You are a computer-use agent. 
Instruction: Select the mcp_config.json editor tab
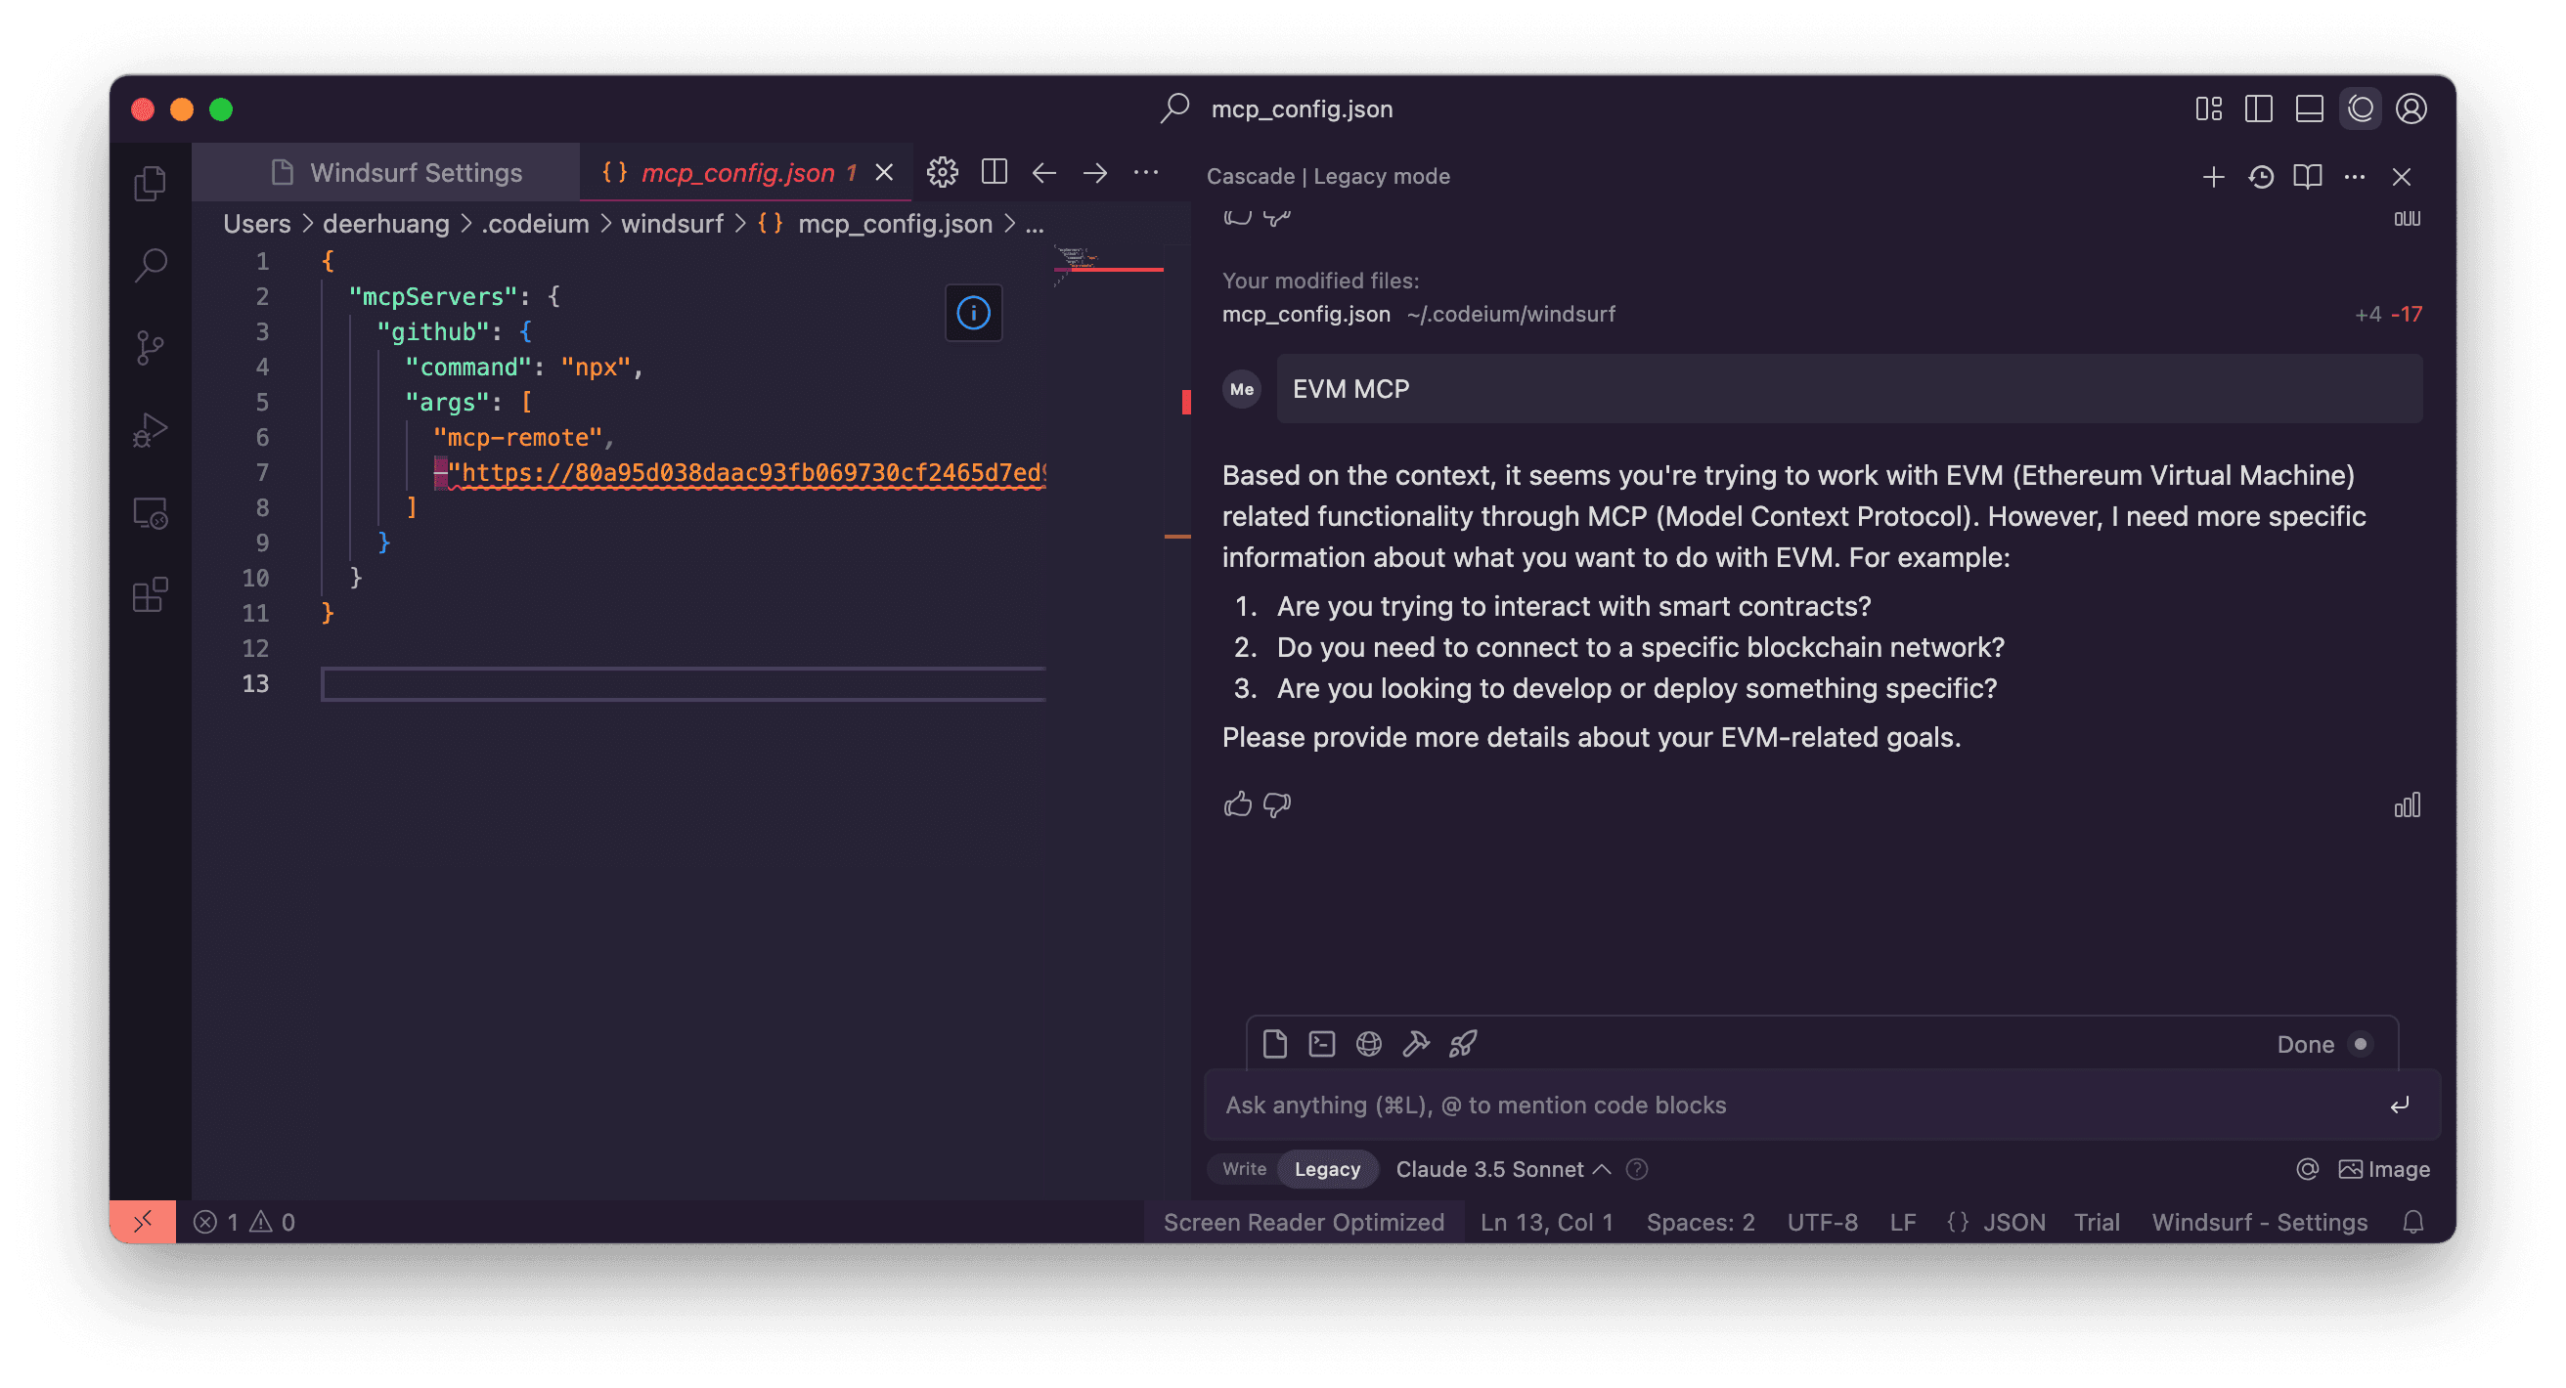737,172
